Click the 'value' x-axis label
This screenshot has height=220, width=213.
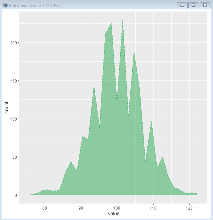(x=114, y=213)
